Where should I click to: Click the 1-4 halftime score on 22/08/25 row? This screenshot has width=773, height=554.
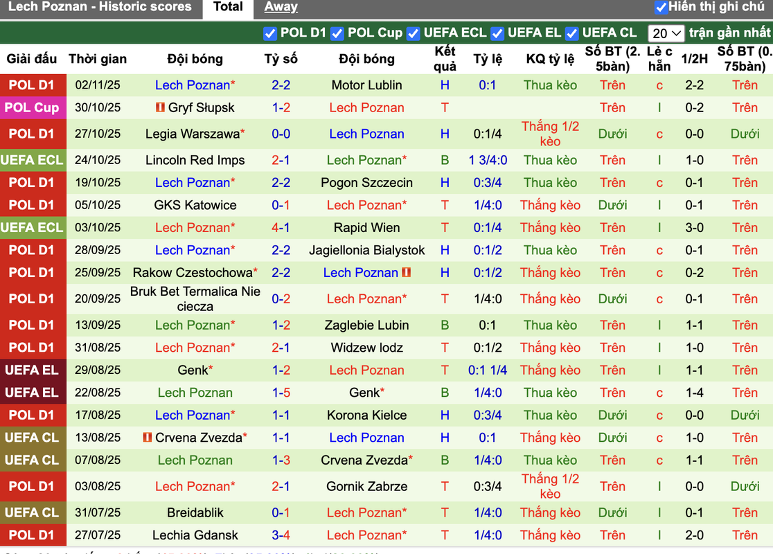(694, 393)
